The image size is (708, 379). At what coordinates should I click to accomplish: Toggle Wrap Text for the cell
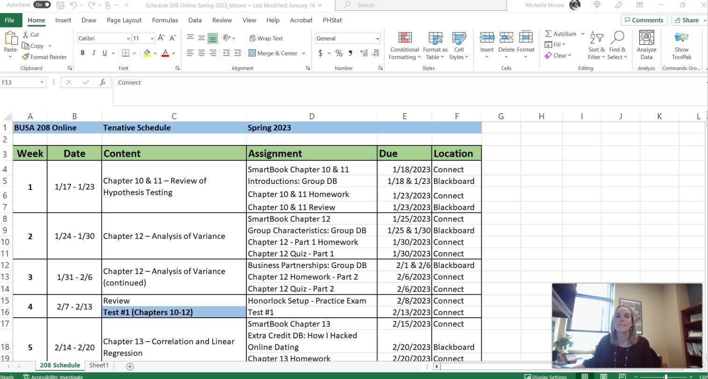tap(266, 38)
